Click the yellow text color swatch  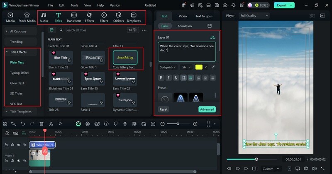point(199,67)
